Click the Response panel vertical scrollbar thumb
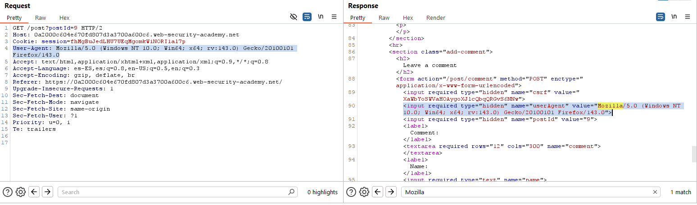697x205 pixels. (x=694, y=154)
